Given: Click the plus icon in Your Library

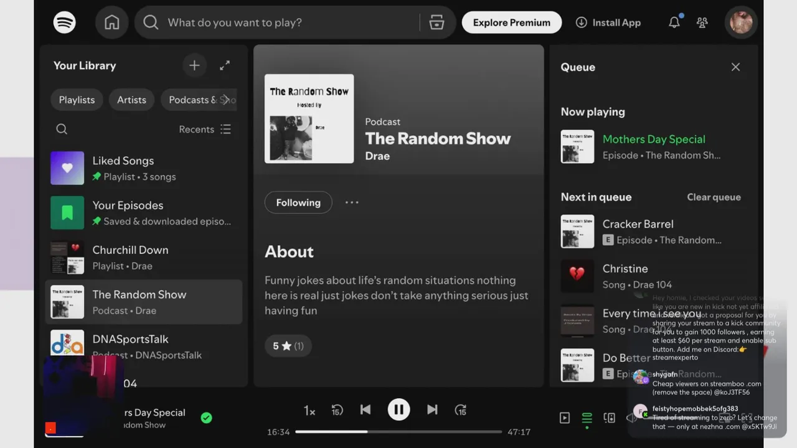Looking at the screenshot, I should pyautogui.click(x=194, y=65).
